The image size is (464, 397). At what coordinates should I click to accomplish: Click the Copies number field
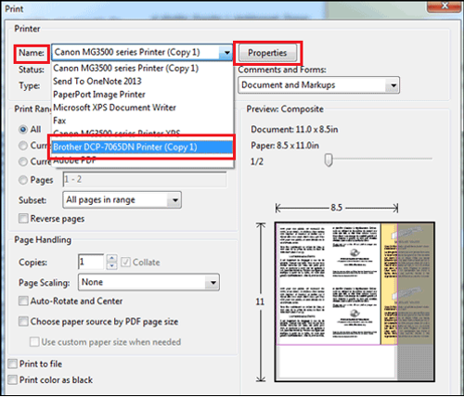pyautogui.click(x=91, y=262)
